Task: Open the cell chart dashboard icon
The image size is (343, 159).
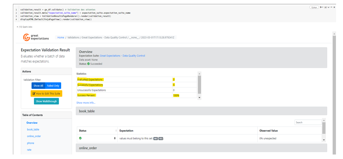Action: tap(326, 7)
